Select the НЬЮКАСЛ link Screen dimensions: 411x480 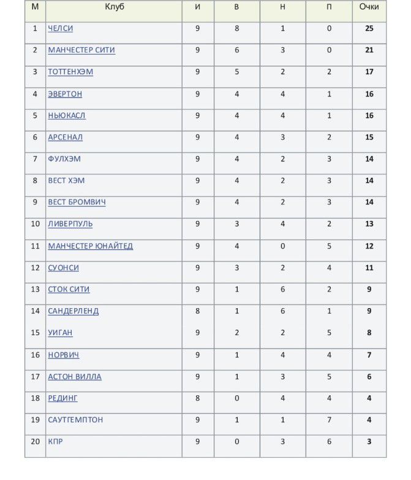[67, 115]
